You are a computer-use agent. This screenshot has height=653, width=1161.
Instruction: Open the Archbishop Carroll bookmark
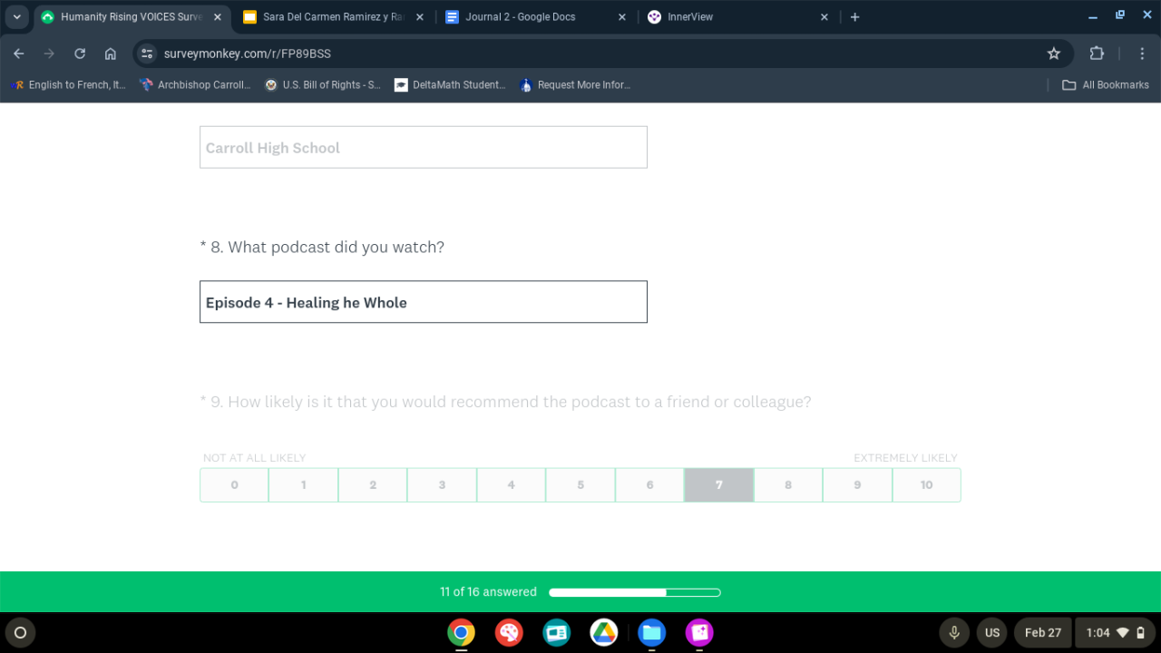click(196, 85)
